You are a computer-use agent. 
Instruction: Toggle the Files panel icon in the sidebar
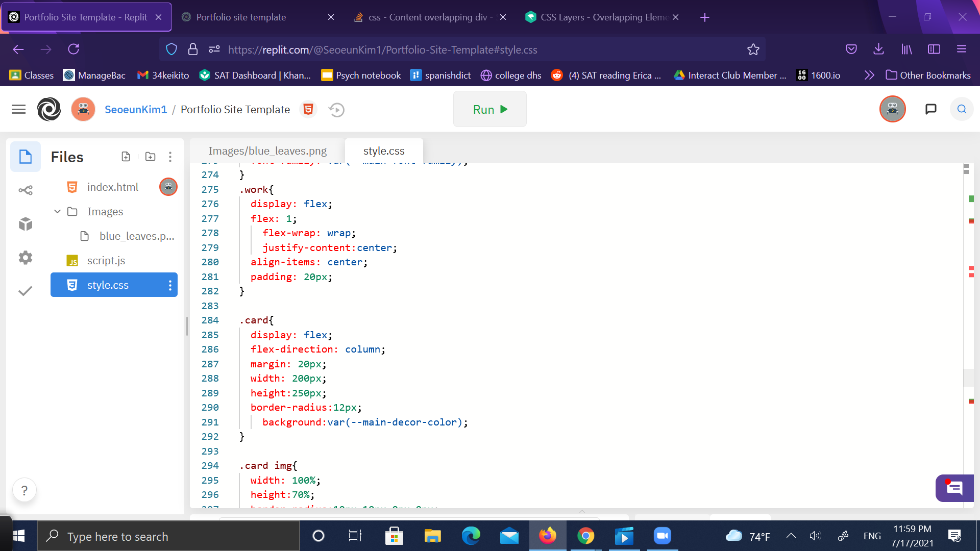pos(26,157)
